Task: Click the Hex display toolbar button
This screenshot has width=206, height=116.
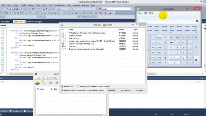Action: [100, 13]
